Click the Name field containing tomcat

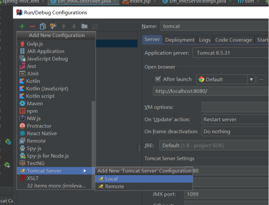215,26
